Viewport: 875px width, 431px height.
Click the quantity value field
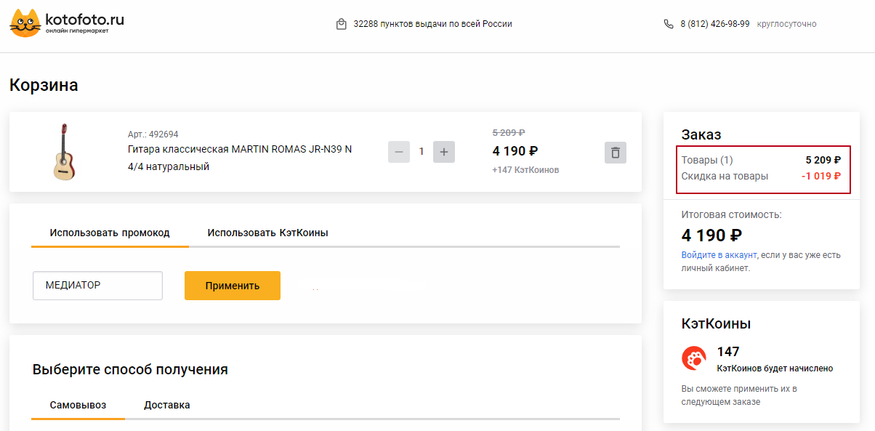pos(422,153)
